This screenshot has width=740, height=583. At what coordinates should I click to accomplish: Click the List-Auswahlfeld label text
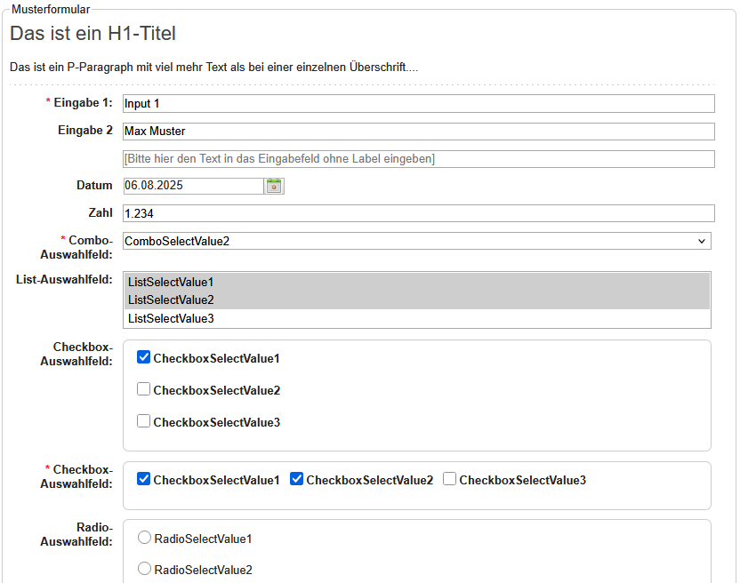coord(64,280)
